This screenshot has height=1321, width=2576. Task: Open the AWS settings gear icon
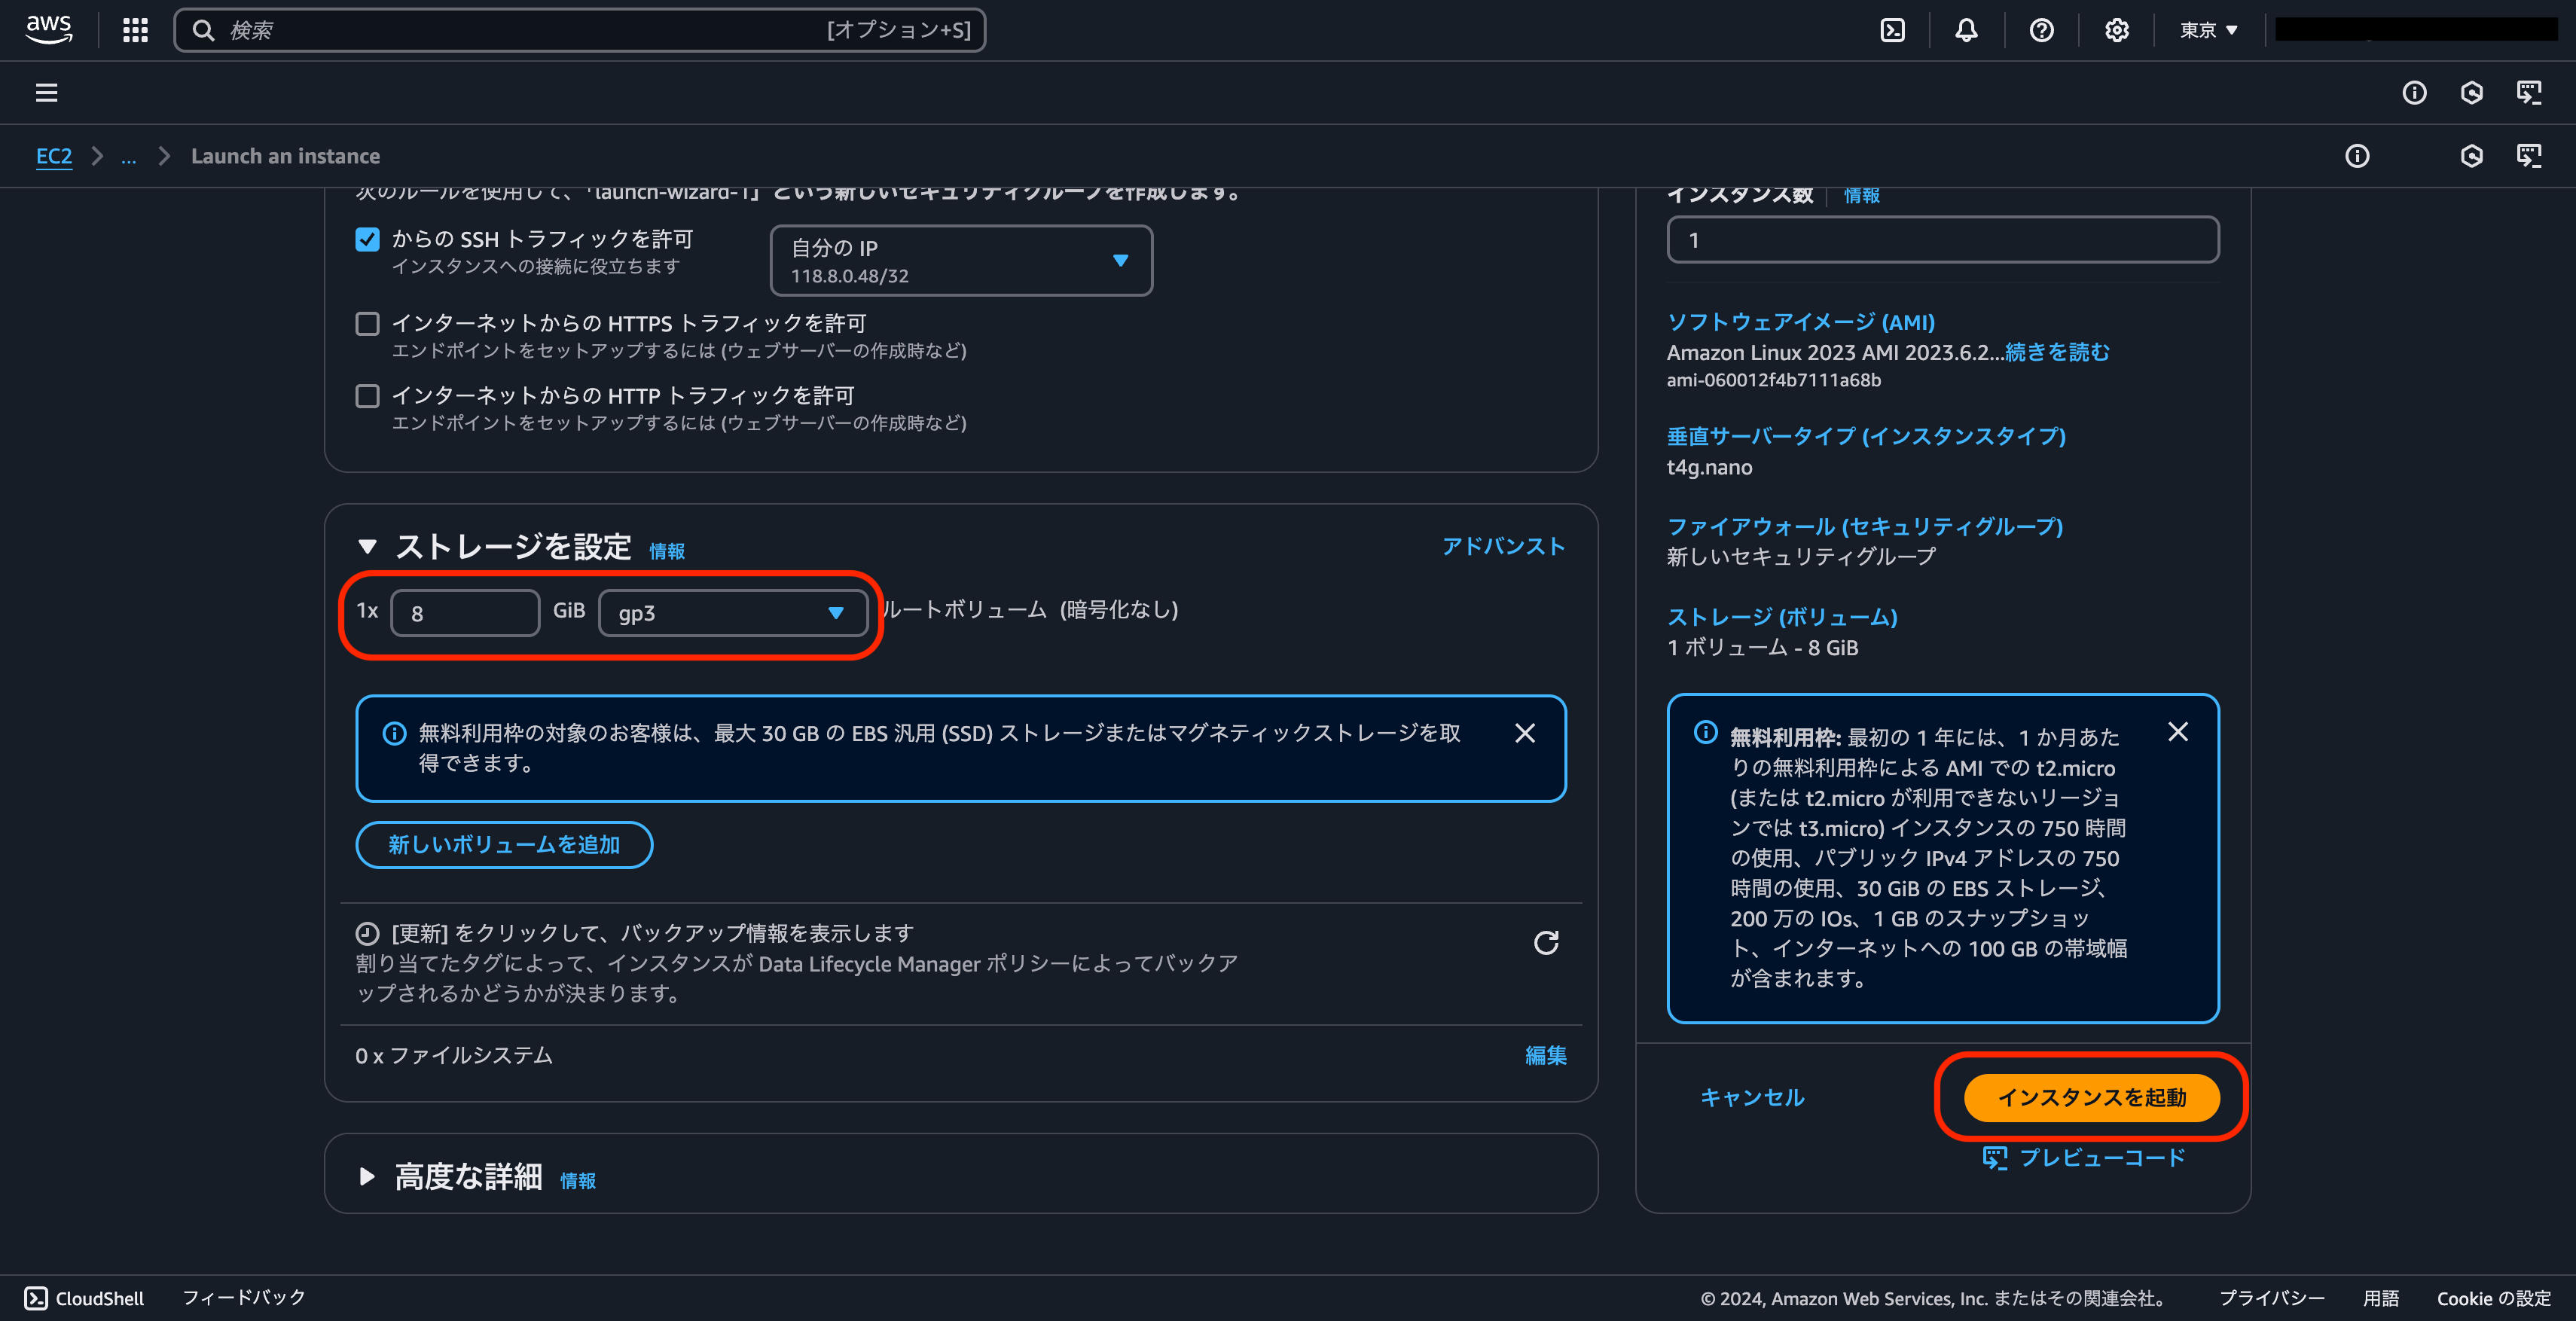(x=2116, y=30)
